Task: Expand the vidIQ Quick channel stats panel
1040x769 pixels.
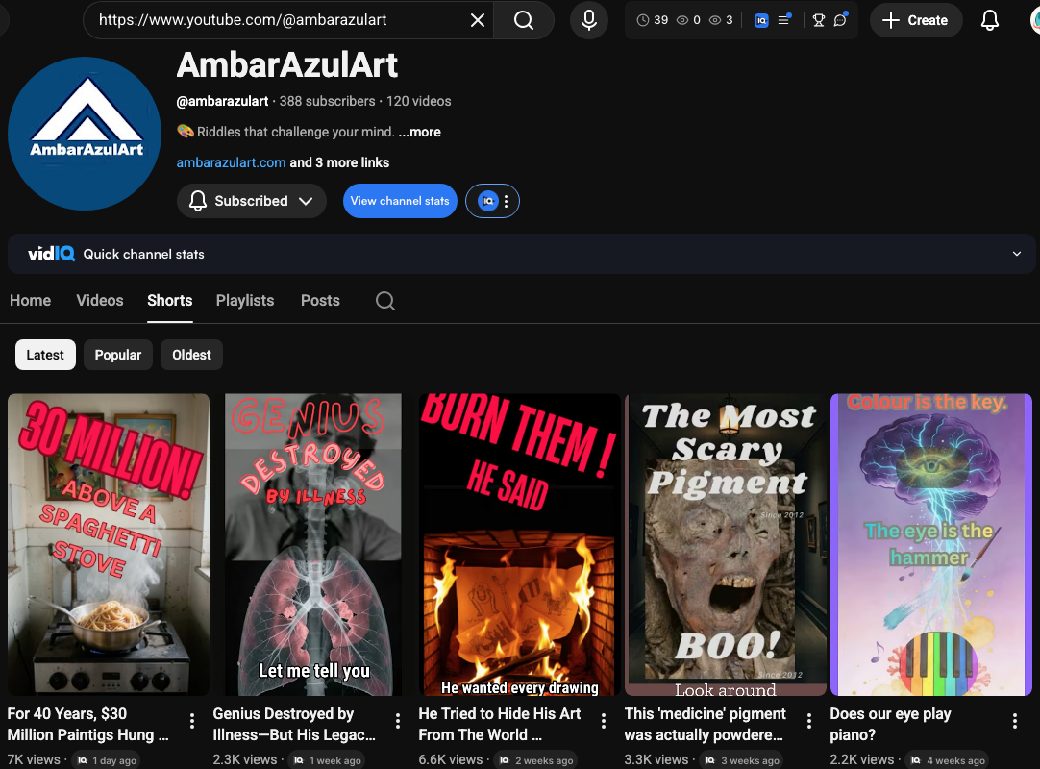Action: tap(1017, 254)
